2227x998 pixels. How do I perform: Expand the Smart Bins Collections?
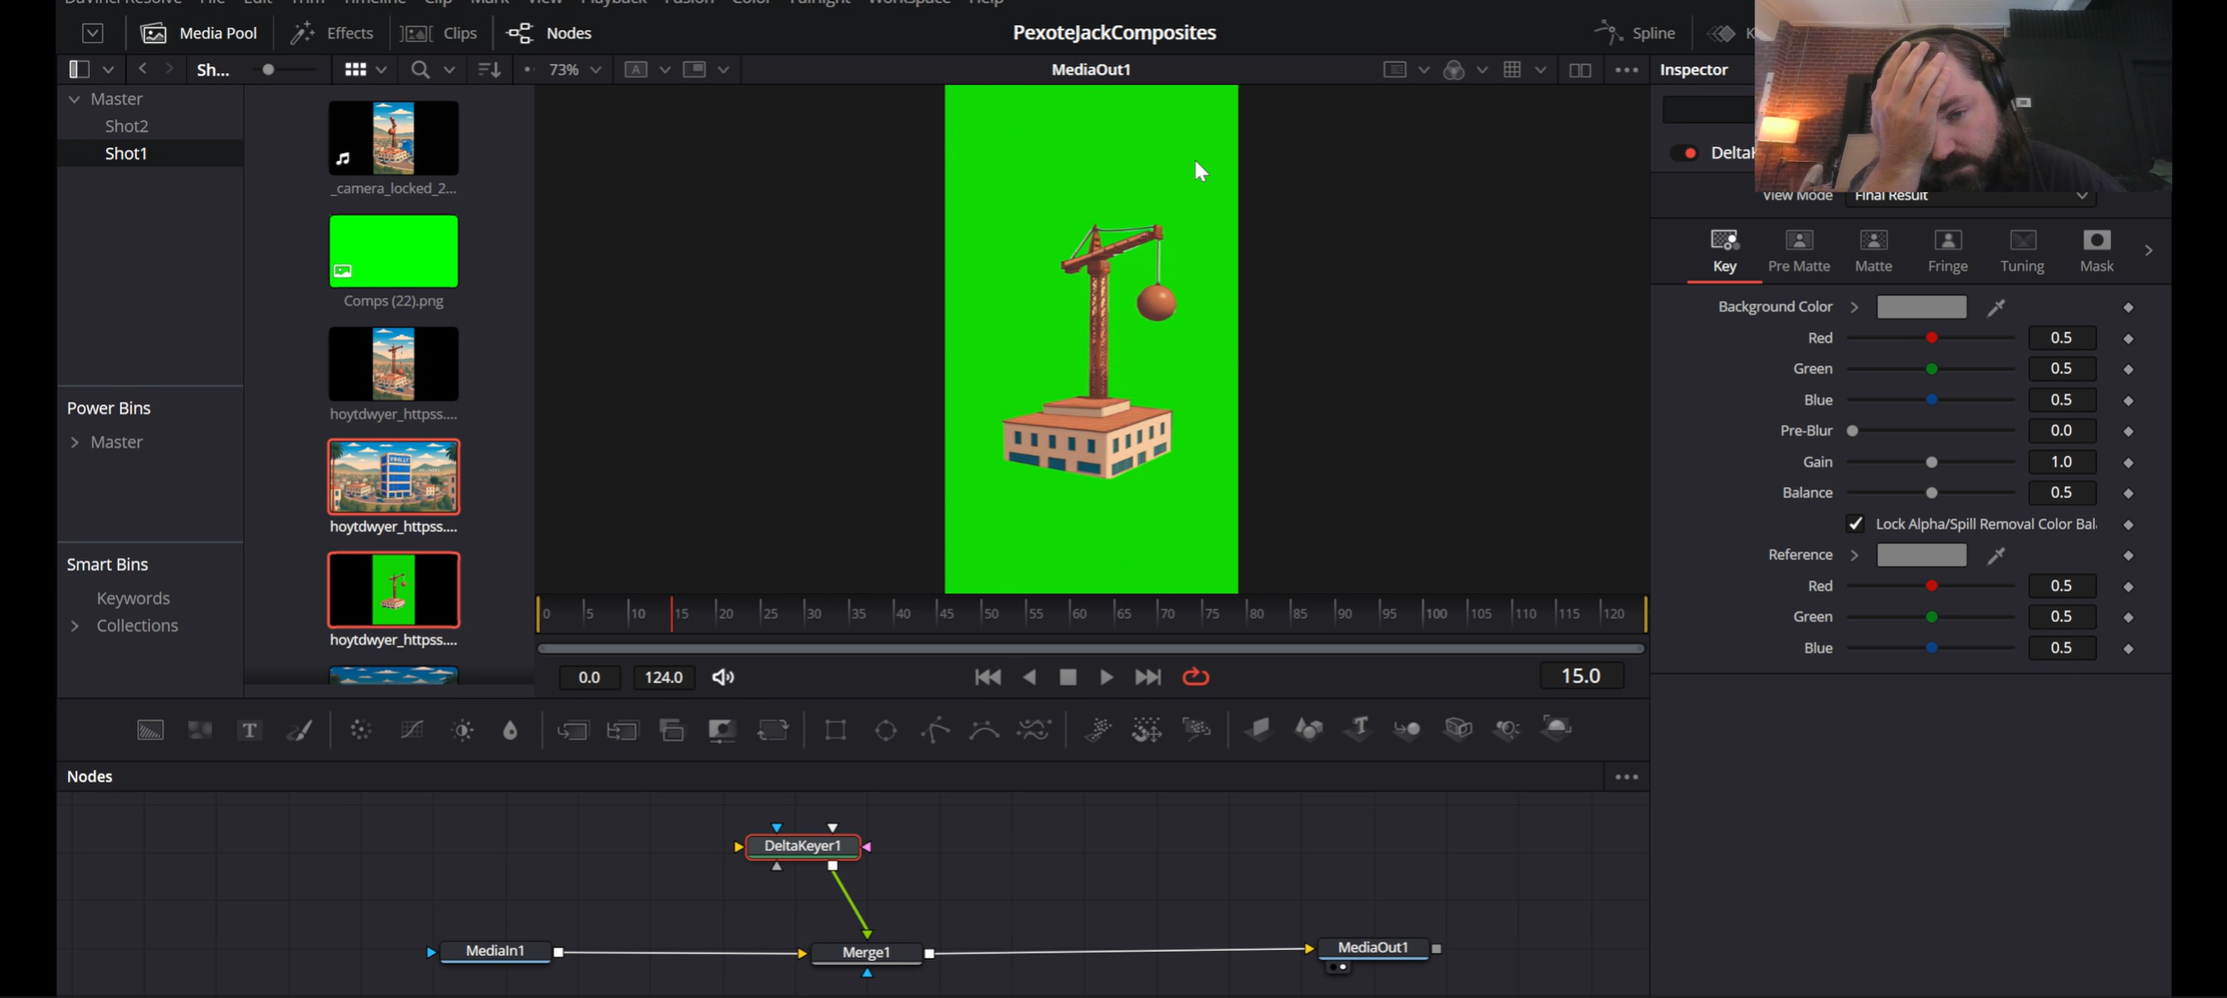(x=75, y=626)
